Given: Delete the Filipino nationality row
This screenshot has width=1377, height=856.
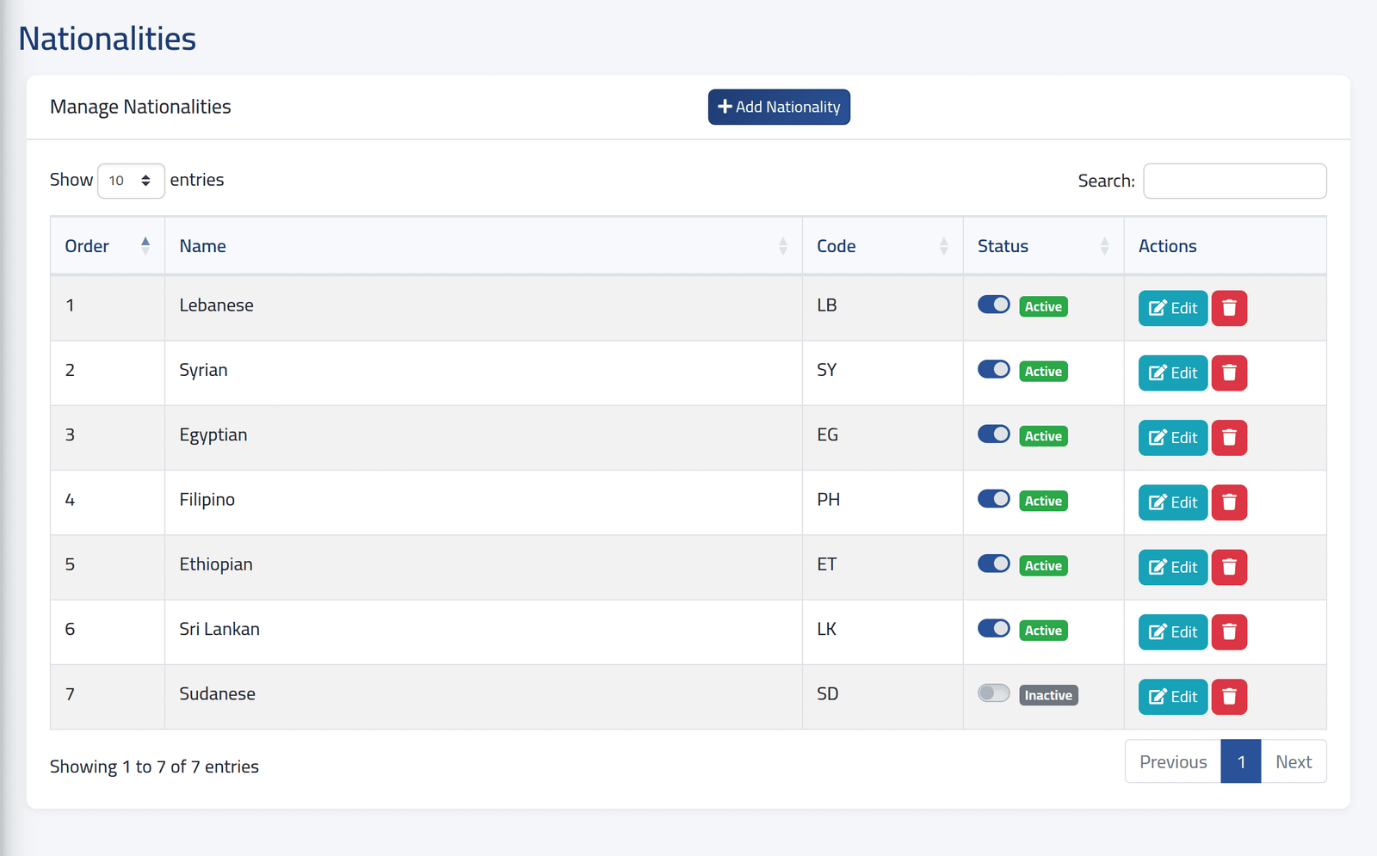Looking at the screenshot, I should coord(1229,502).
